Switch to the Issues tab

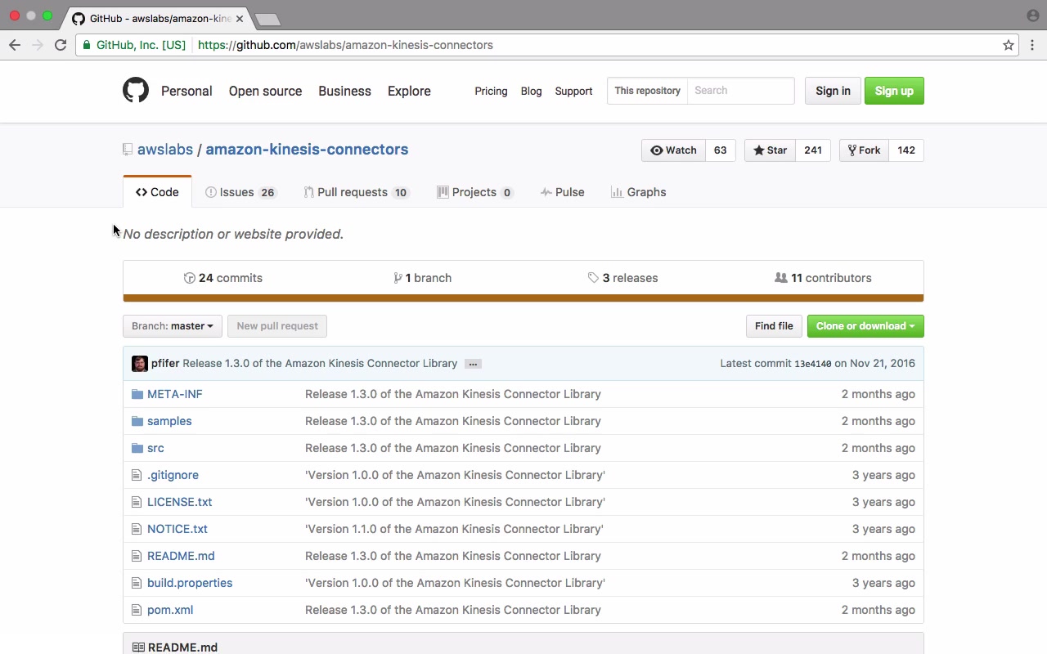pos(240,192)
